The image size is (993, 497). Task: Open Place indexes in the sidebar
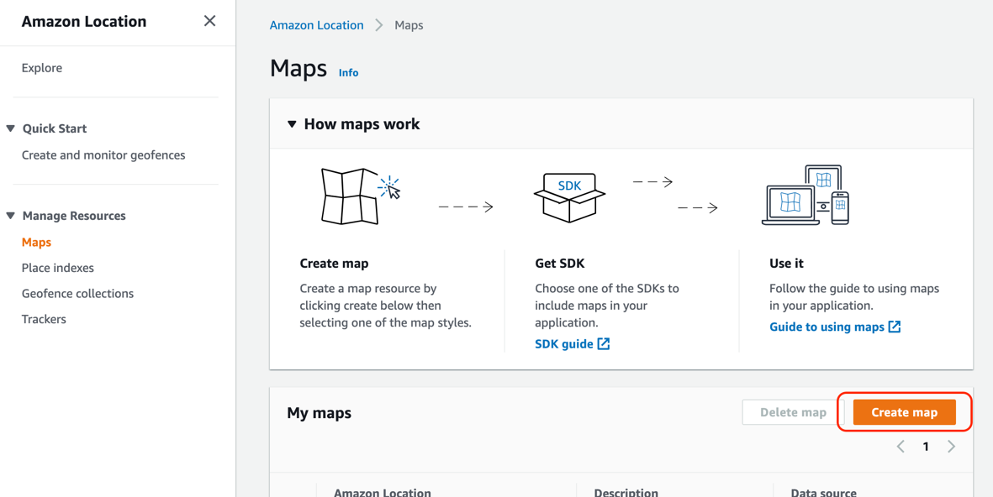click(58, 268)
